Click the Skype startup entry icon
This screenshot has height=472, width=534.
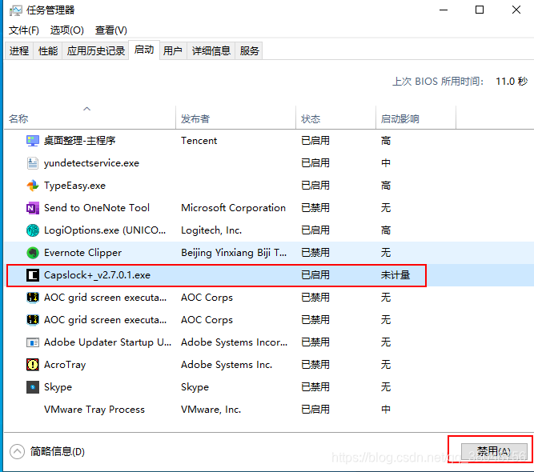pos(33,387)
